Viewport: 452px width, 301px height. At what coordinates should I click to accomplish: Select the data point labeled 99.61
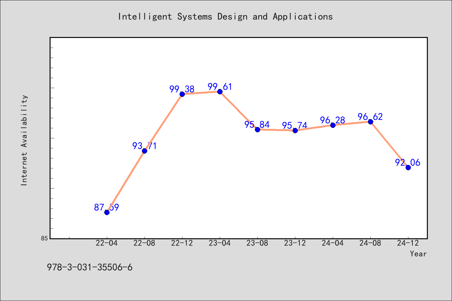pyautogui.click(x=220, y=92)
